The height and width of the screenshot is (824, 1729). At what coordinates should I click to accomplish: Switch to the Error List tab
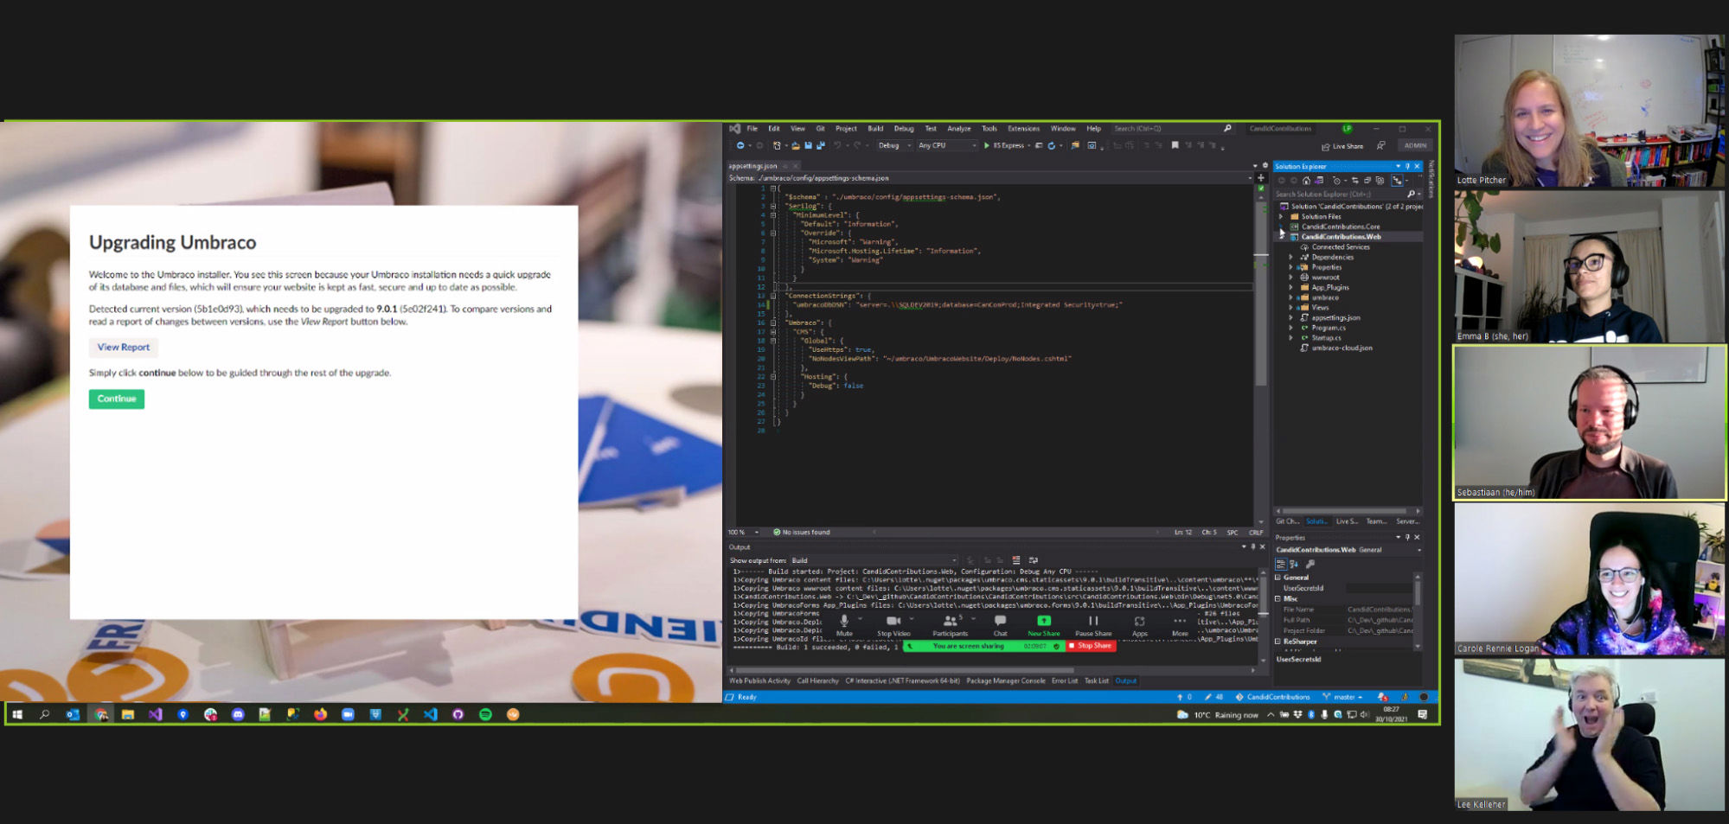tap(1065, 681)
